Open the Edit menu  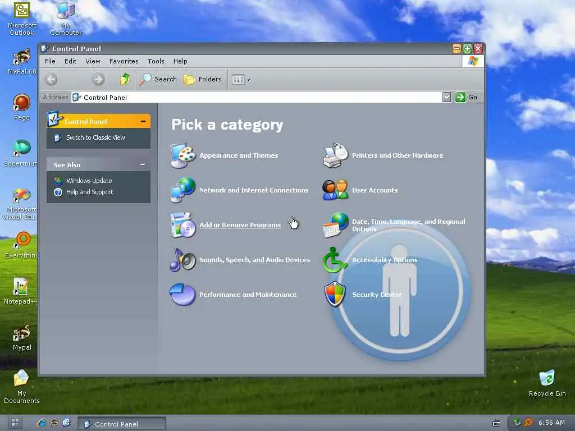click(x=70, y=61)
